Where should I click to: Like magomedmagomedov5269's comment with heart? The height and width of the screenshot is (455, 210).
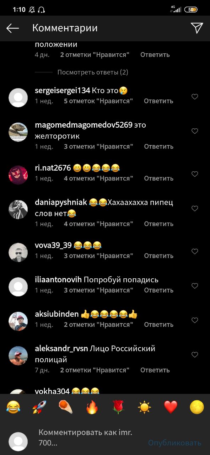pyautogui.click(x=195, y=131)
